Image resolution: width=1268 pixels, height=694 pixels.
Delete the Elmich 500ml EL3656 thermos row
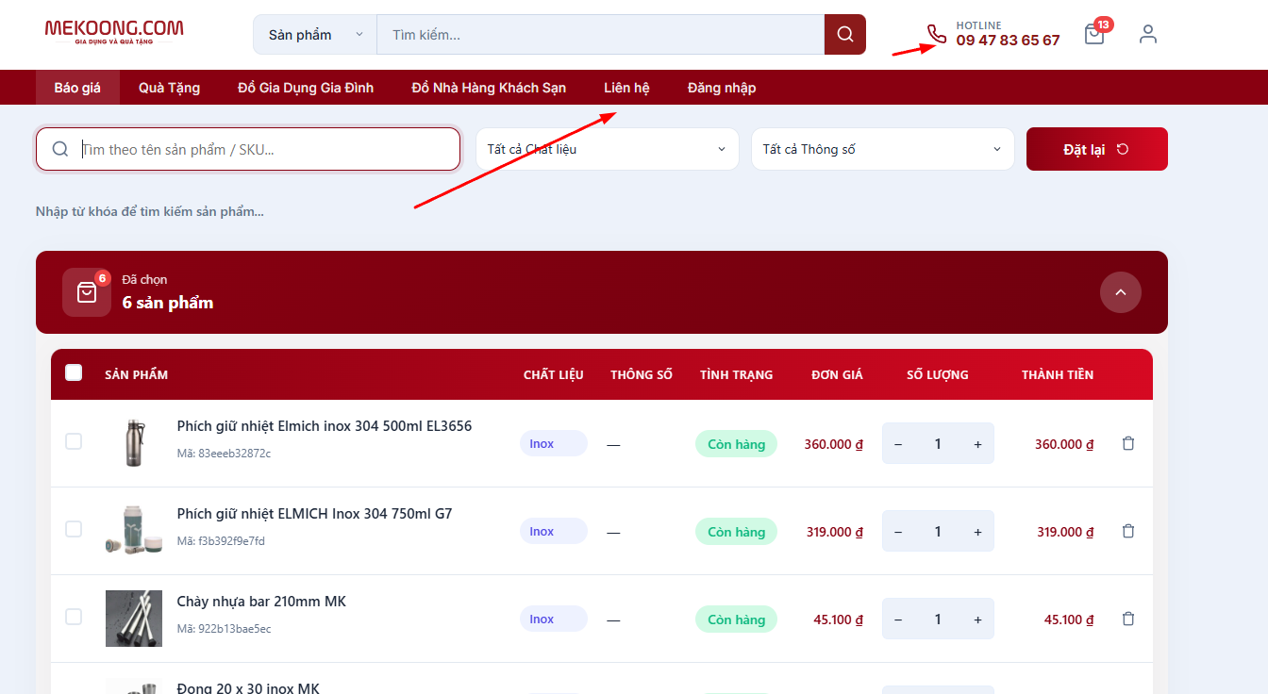pyautogui.click(x=1127, y=443)
